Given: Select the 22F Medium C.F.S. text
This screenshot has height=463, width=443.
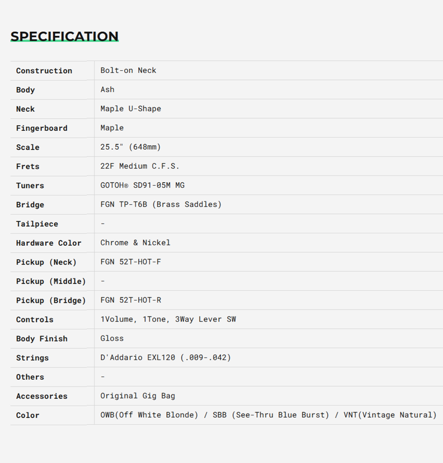Looking at the screenshot, I should coord(140,166).
